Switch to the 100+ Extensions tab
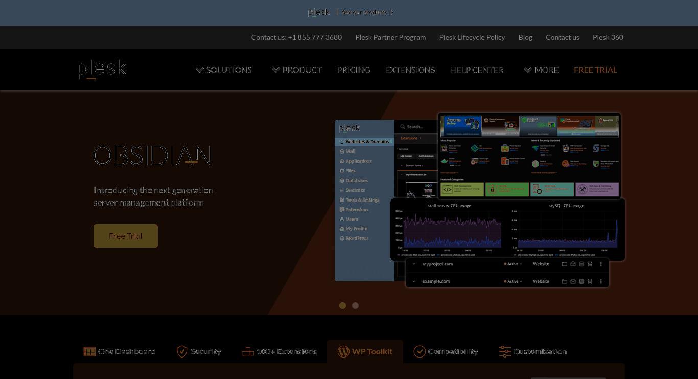The image size is (698, 379). tap(279, 351)
